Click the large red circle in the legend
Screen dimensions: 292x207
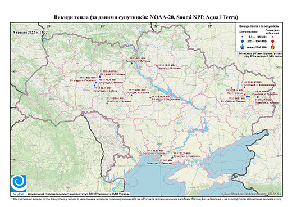click(x=273, y=41)
